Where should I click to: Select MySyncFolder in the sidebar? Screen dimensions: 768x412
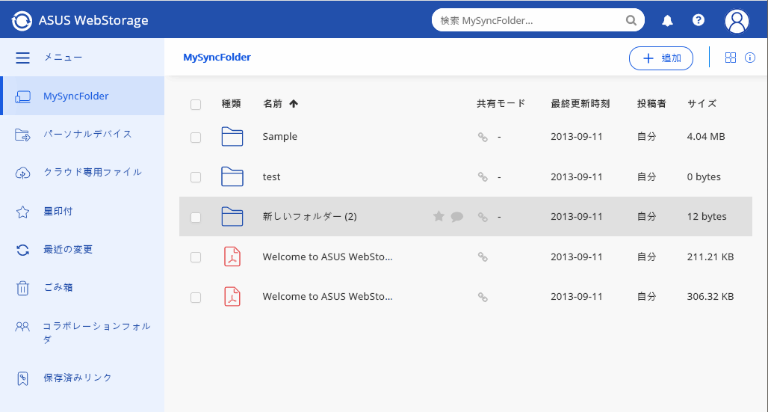82,96
